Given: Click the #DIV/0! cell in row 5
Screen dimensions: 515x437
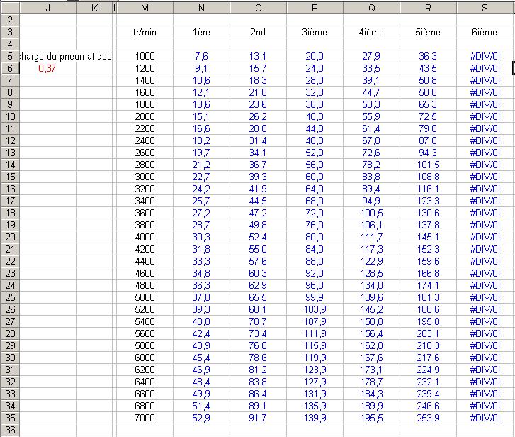Looking at the screenshot, I should [x=485, y=56].
